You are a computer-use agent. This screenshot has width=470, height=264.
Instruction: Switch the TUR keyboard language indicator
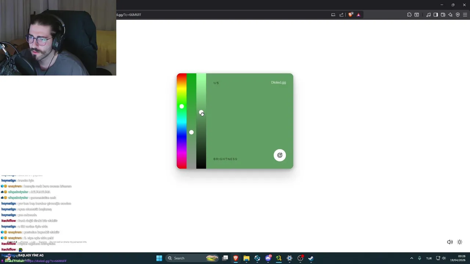(x=429, y=258)
